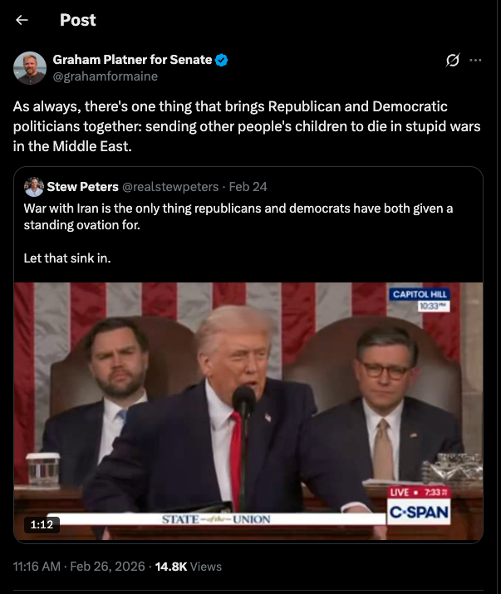Viewport: 501px width, 594px height.
Task: Click the C-SPAN logo in the video
Action: coord(419,513)
